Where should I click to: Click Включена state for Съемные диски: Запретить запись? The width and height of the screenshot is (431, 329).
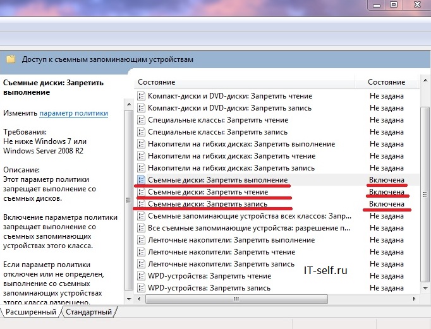[x=387, y=204]
